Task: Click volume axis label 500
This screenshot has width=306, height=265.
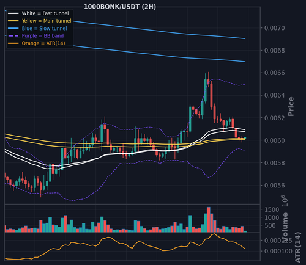Action: tap(270, 225)
